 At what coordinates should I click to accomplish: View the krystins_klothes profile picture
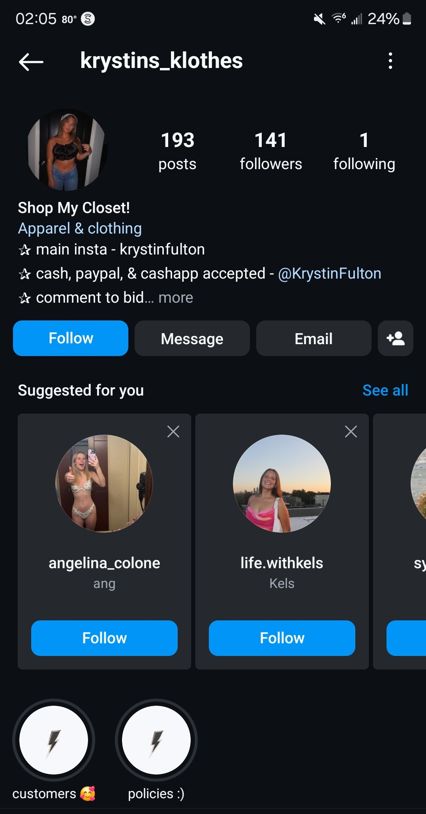pos(67,150)
